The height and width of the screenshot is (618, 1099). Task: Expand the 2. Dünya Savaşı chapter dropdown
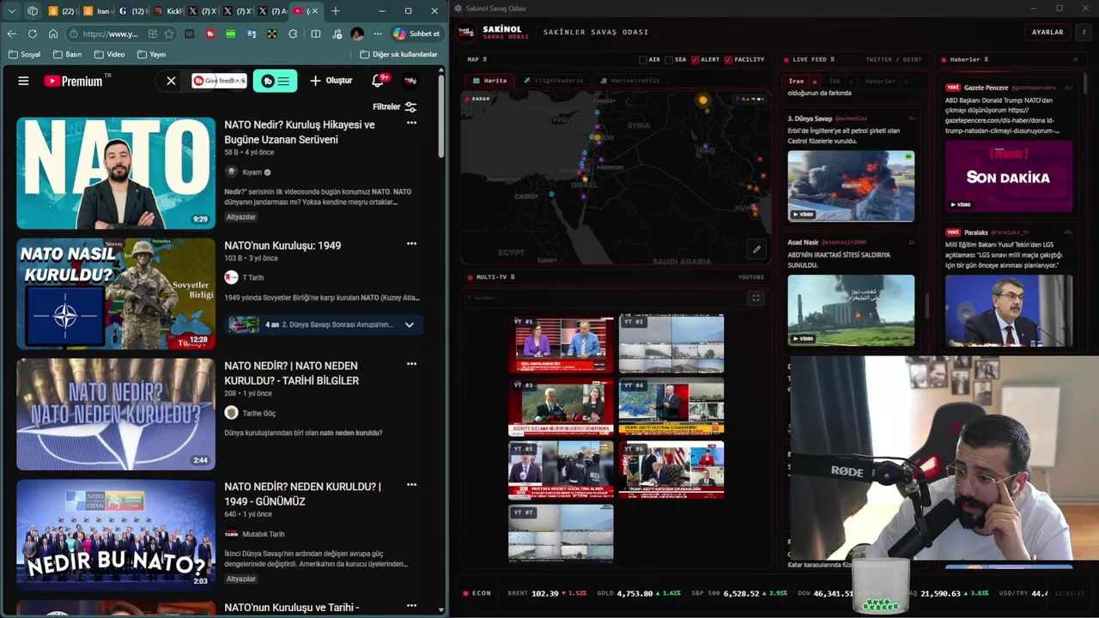[x=410, y=324]
